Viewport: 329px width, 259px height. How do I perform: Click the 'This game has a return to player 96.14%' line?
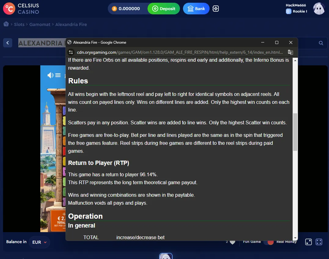click(x=113, y=174)
